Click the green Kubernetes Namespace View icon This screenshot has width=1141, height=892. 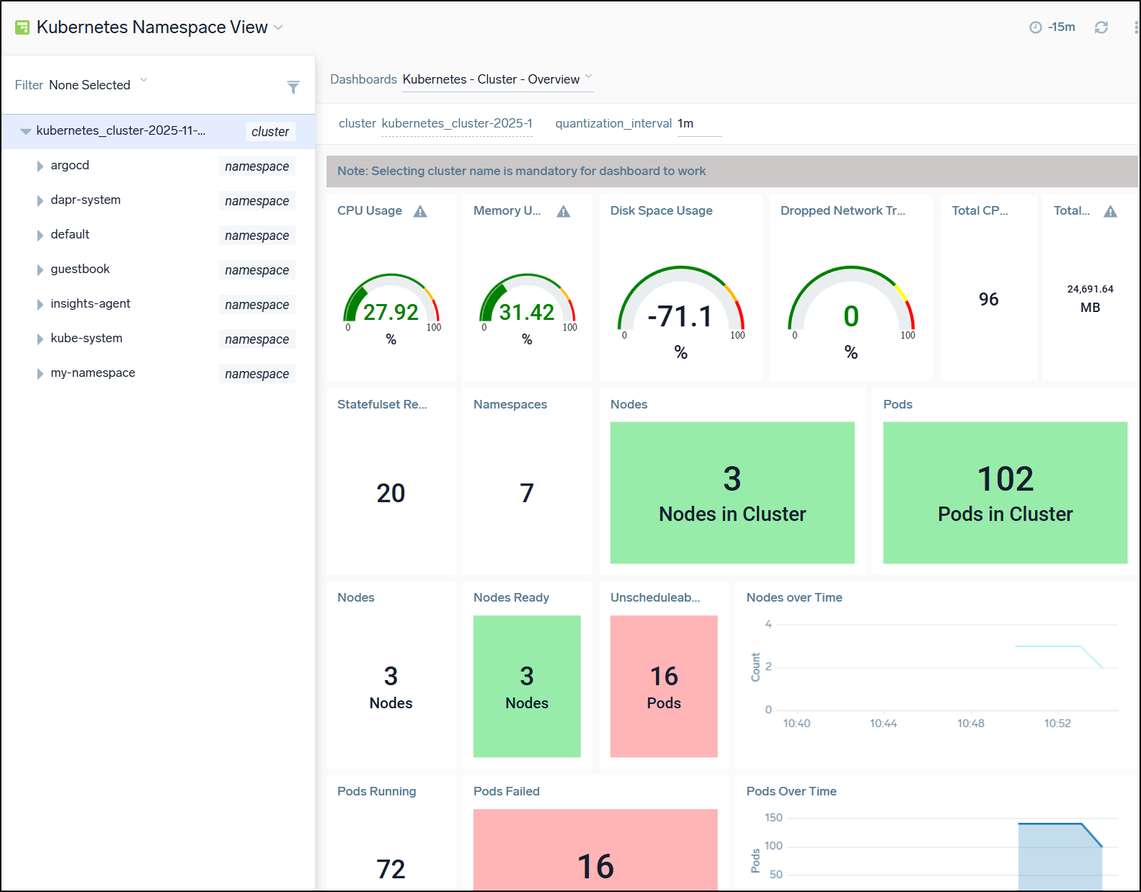click(x=22, y=27)
